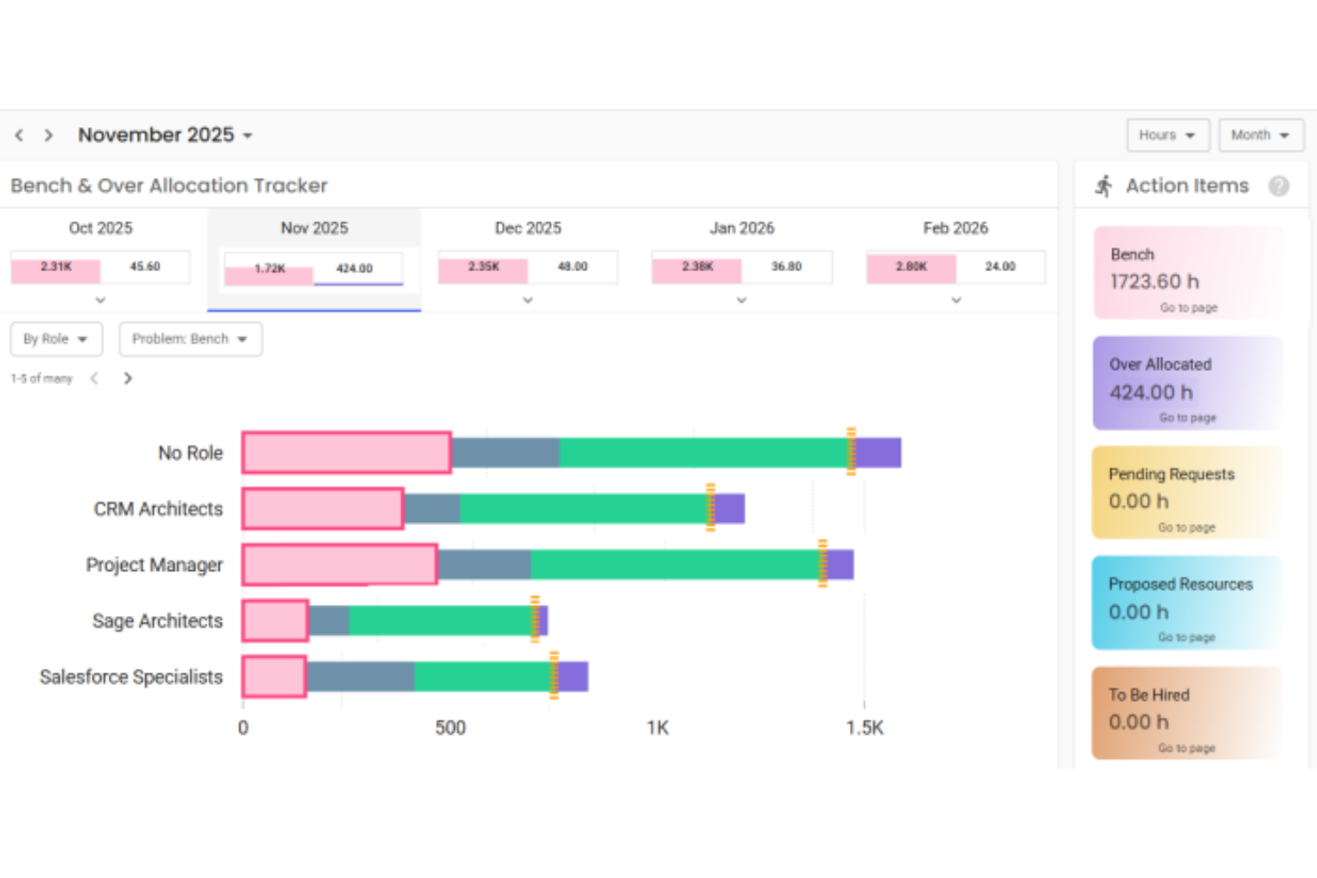The width and height of the screenshot is (1317, 878).
Task: Expand the Jan 2026 card chevron
Action: click(x=740, y=300)
